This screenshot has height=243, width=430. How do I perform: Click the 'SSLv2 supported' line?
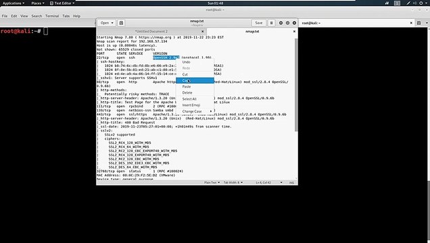(120, 134)
